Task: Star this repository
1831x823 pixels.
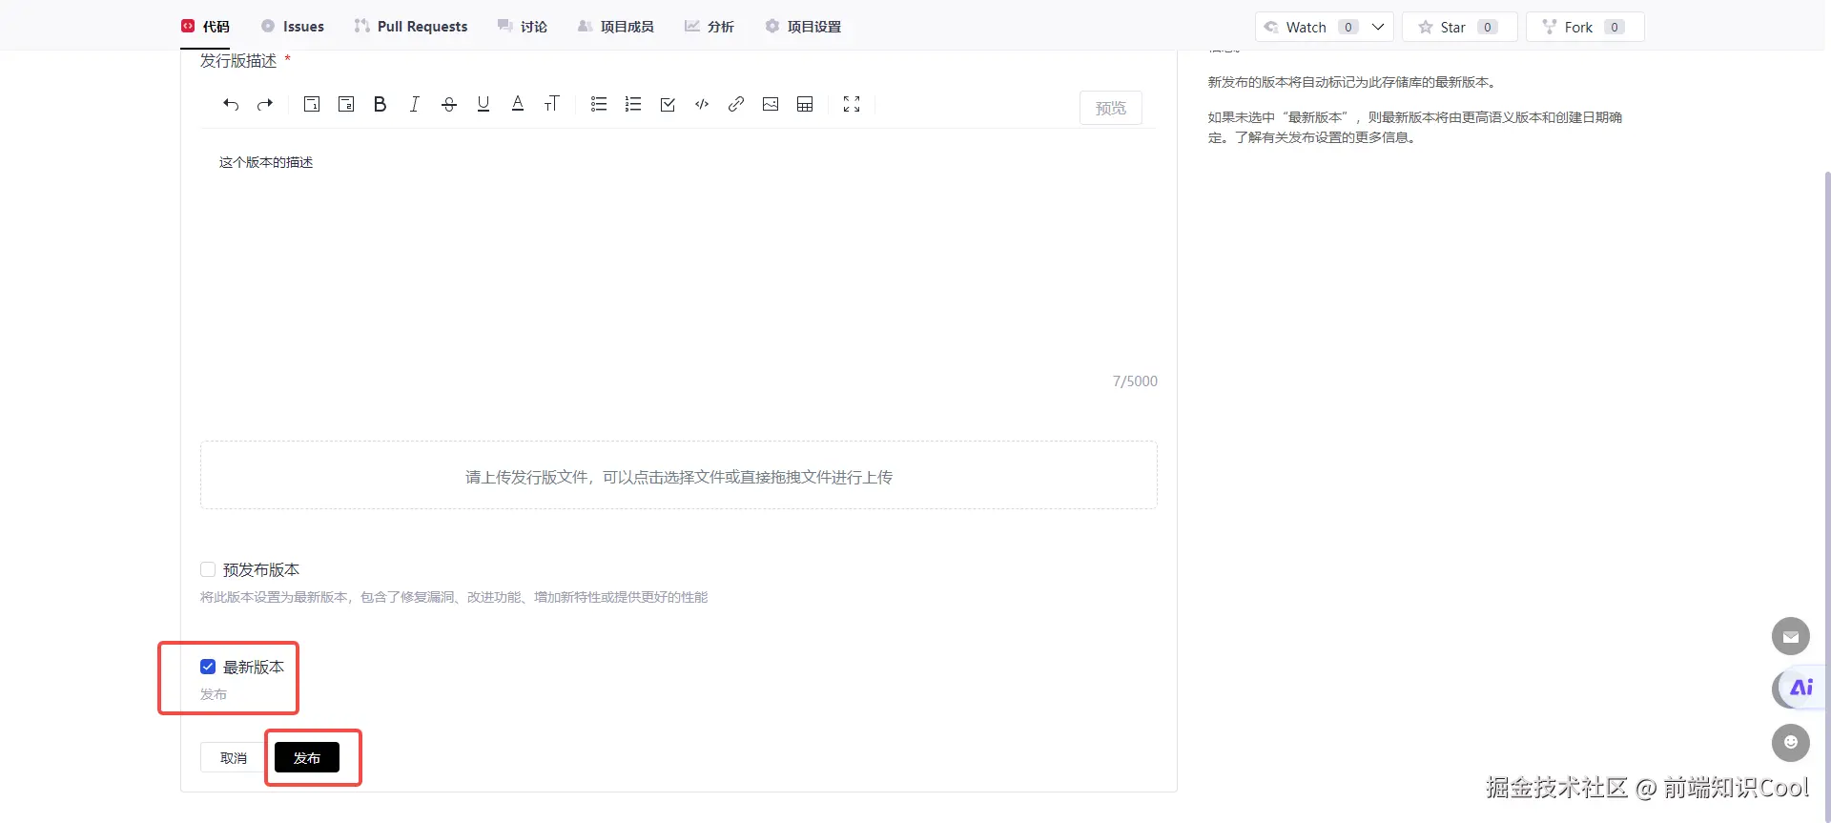Action: 1459,27
